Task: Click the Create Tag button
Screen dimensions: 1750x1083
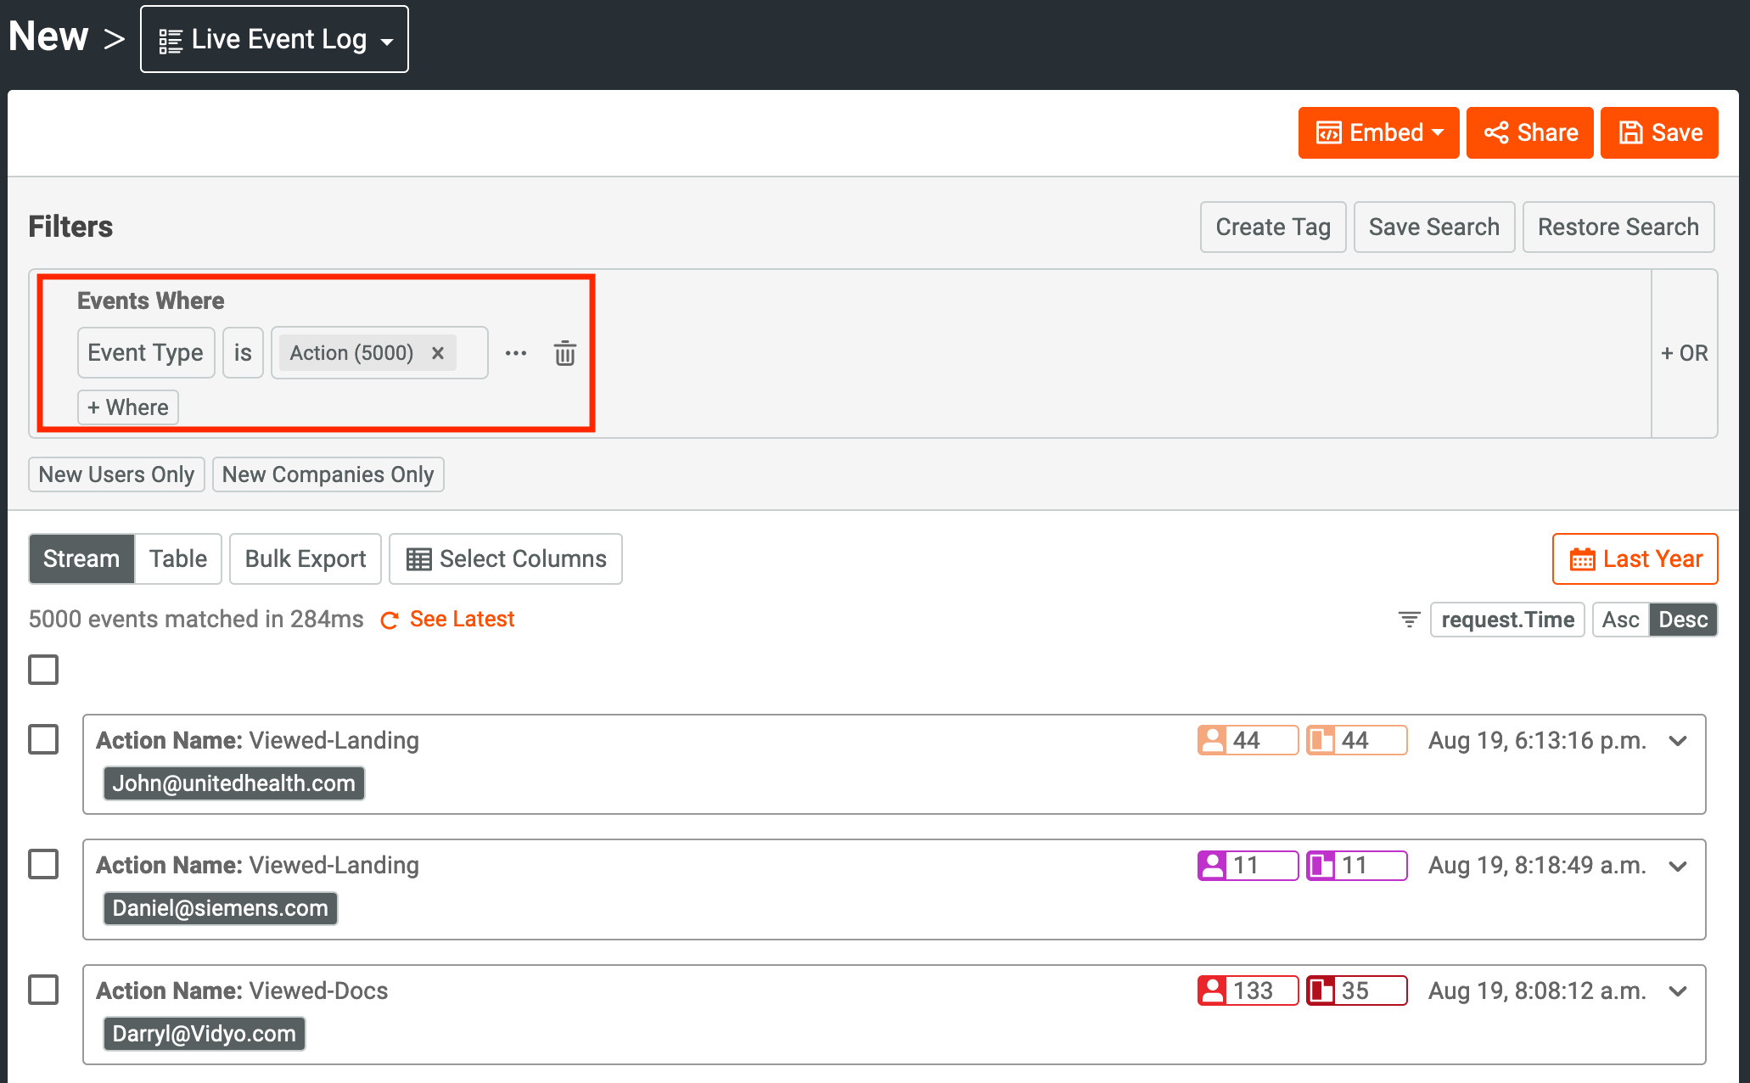Action: pos(1272,227)
